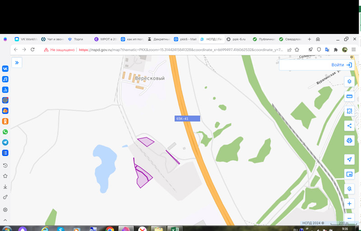Zoom in with the plus button
361x231 pixels.
349,204
